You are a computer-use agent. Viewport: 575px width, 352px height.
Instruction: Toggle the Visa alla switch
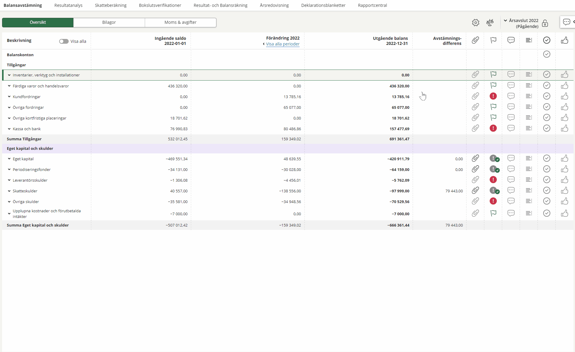pyautogui.click(x=64, y=41)
